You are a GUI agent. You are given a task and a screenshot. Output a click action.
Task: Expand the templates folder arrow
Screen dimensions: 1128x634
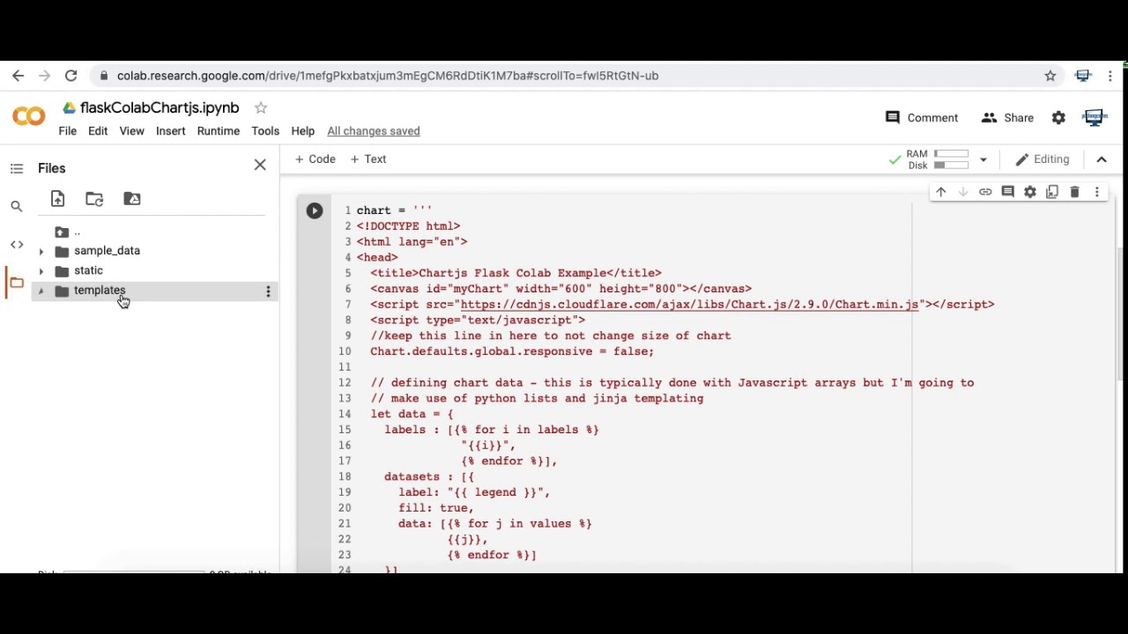(x=41, y=291)
